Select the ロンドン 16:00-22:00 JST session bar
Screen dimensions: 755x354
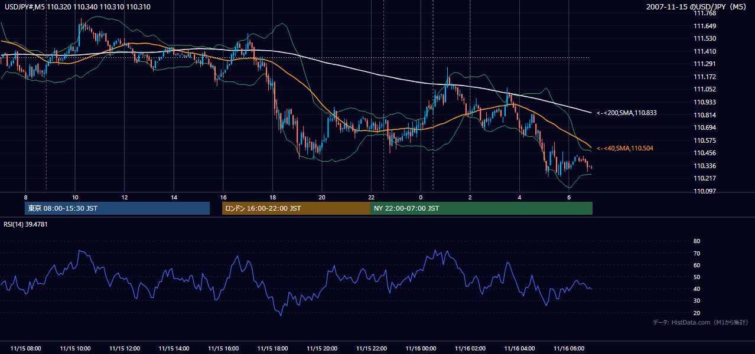296,208
